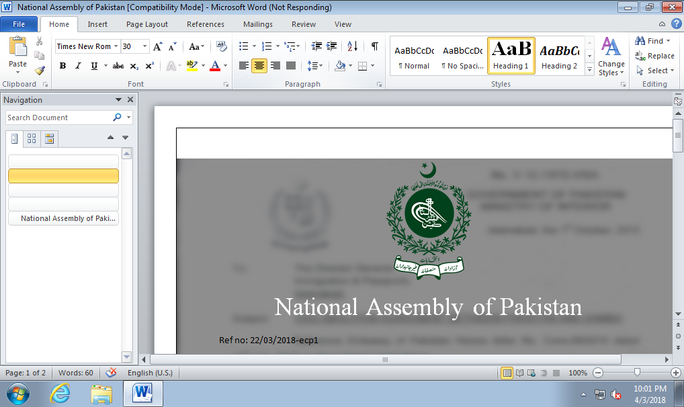Switch to the References tab
Image resolution: width=684 pixels, height=407 pixels.
point(206,24)
